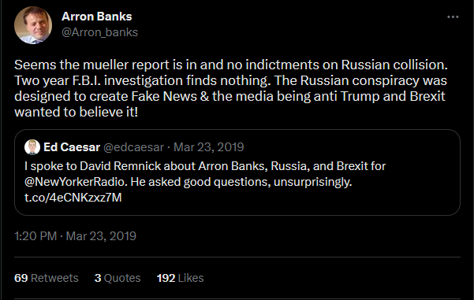Click the main tweet text about Mueller report
The width and height of the screenshot is (474, 300).
tap(231, 88)
